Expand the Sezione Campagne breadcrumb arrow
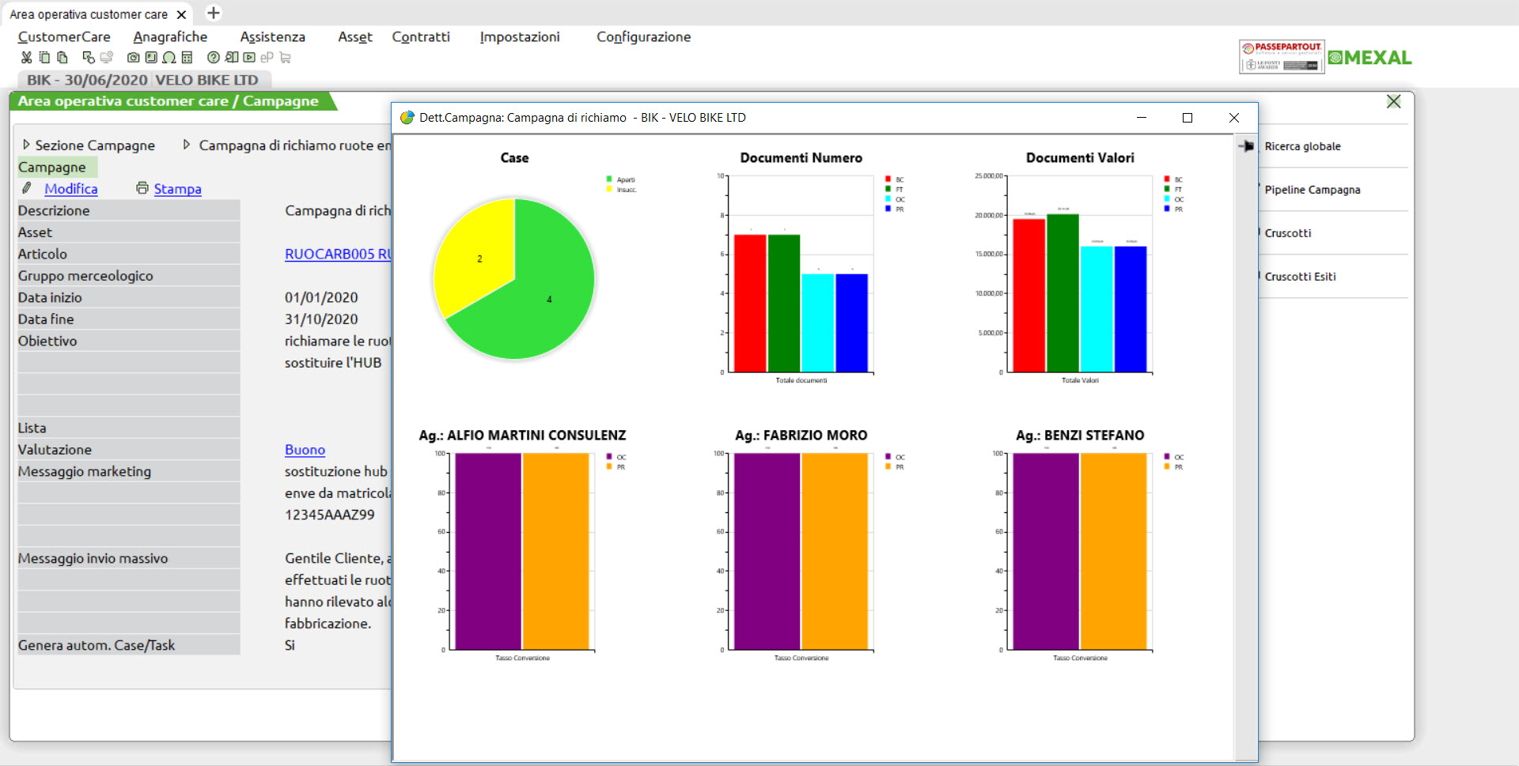1519x766 pixels. tap(26, 145)
